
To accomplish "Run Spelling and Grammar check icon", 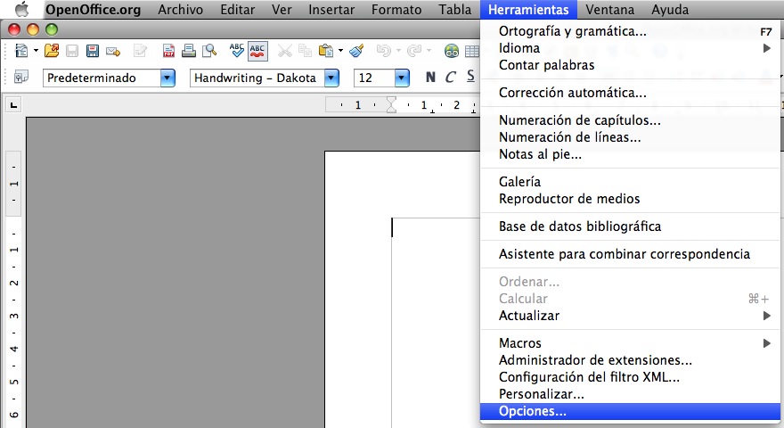I will [236, 51].
